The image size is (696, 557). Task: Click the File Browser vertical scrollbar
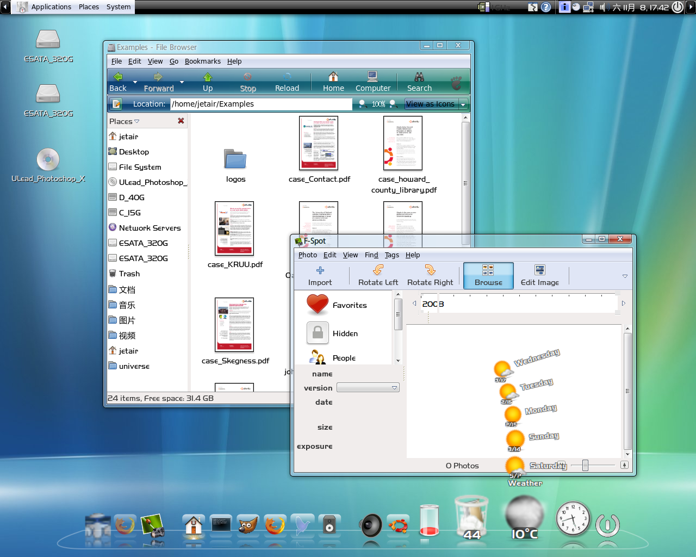465,183
